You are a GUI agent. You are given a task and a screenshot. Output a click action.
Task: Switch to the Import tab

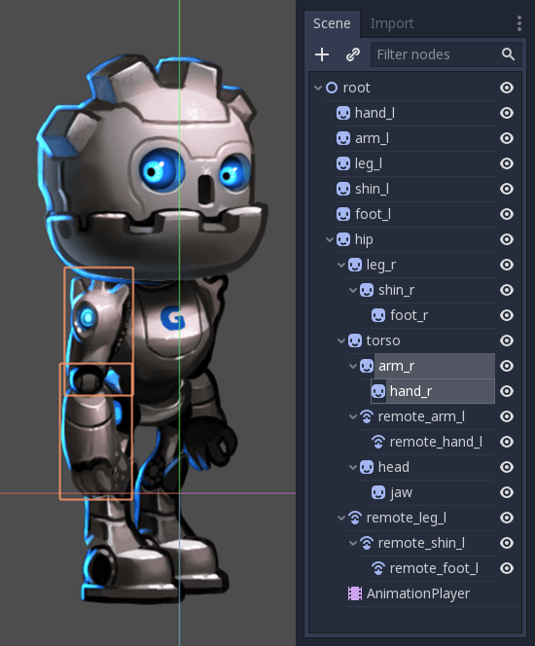pos(392,23)
